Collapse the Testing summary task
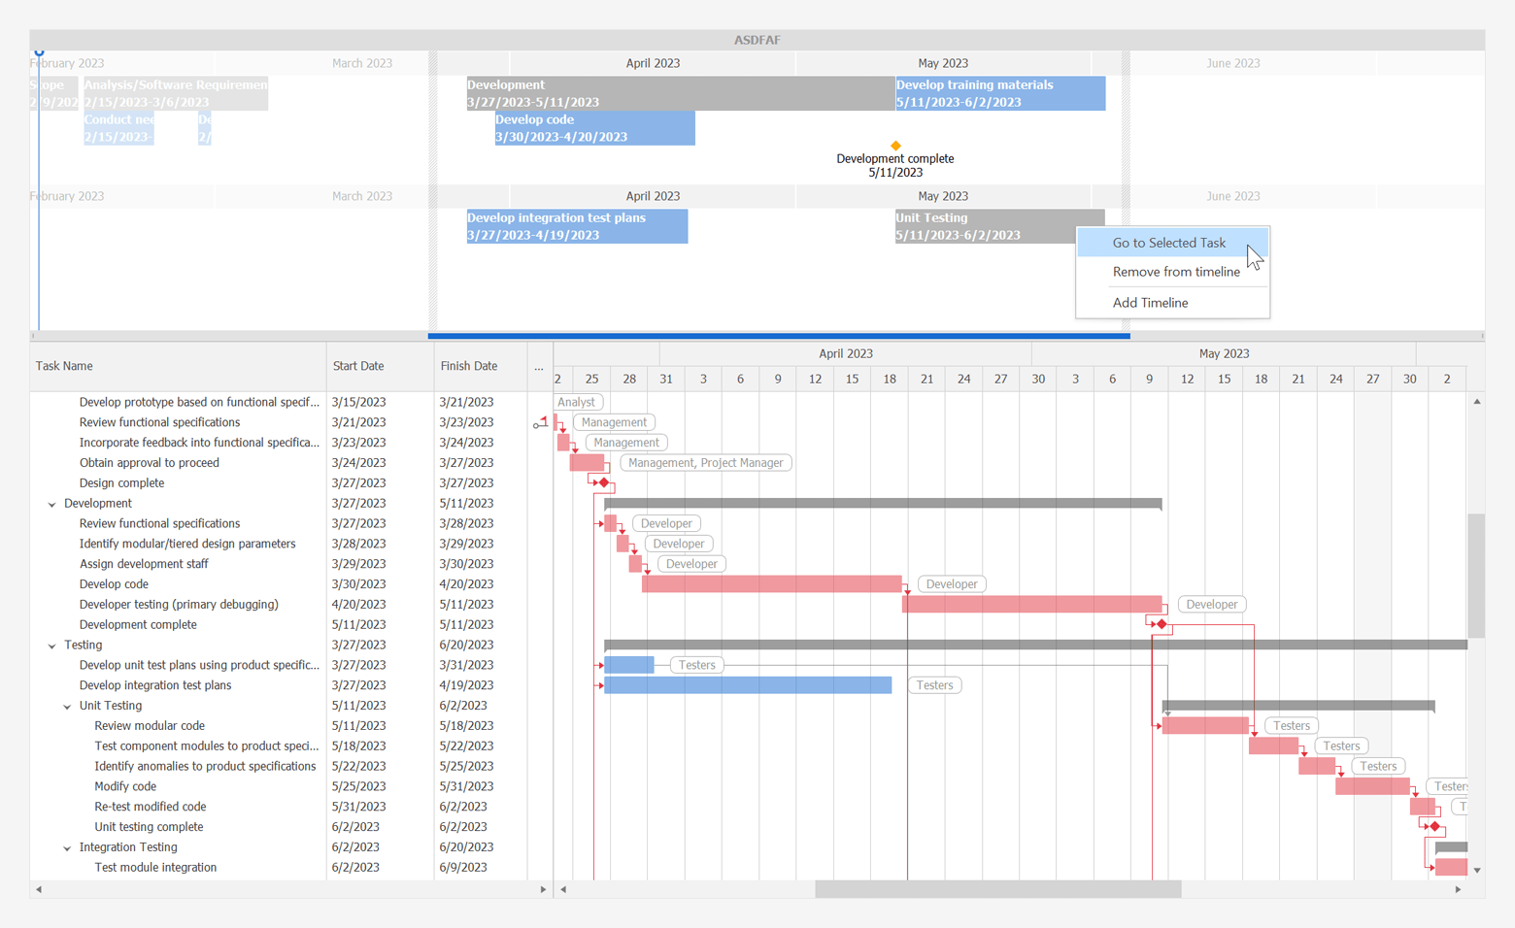 [52, 646]
